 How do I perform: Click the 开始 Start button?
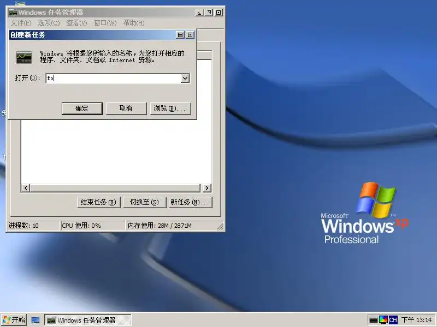(14, 320)
